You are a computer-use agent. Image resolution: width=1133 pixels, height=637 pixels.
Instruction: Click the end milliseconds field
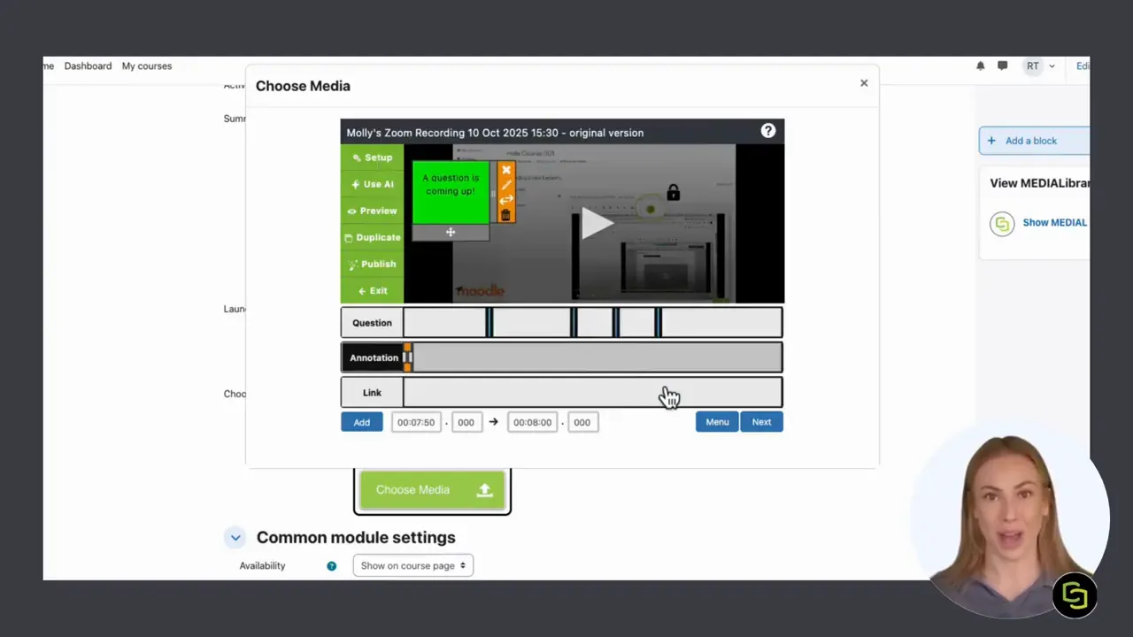(x=582, y=422)
